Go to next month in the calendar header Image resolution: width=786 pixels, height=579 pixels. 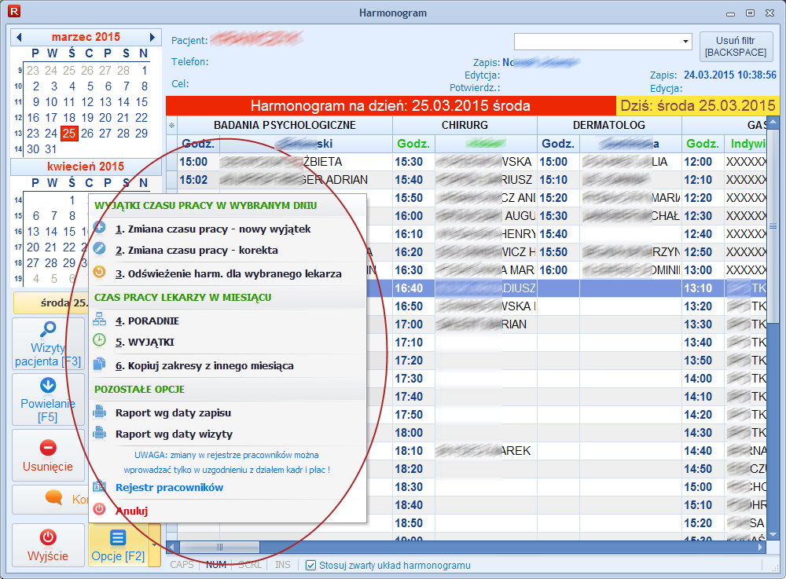click(x=152, y=37)
